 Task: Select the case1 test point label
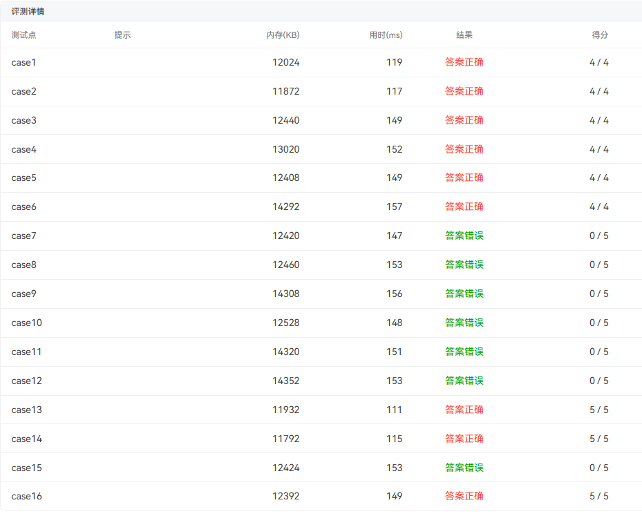pyautogui.click(x=23, y=62)
